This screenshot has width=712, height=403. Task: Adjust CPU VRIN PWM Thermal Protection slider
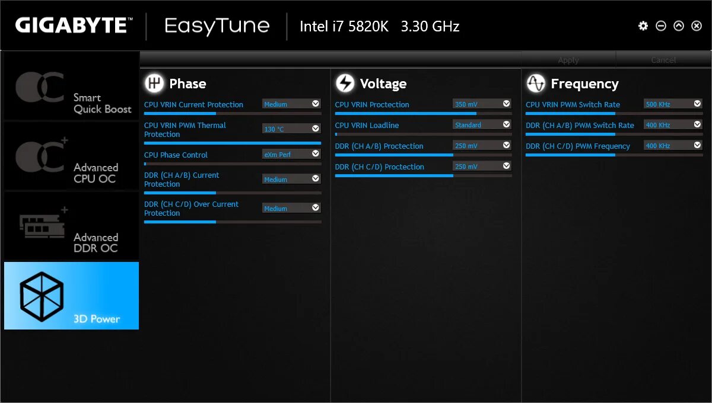point(233,143)
